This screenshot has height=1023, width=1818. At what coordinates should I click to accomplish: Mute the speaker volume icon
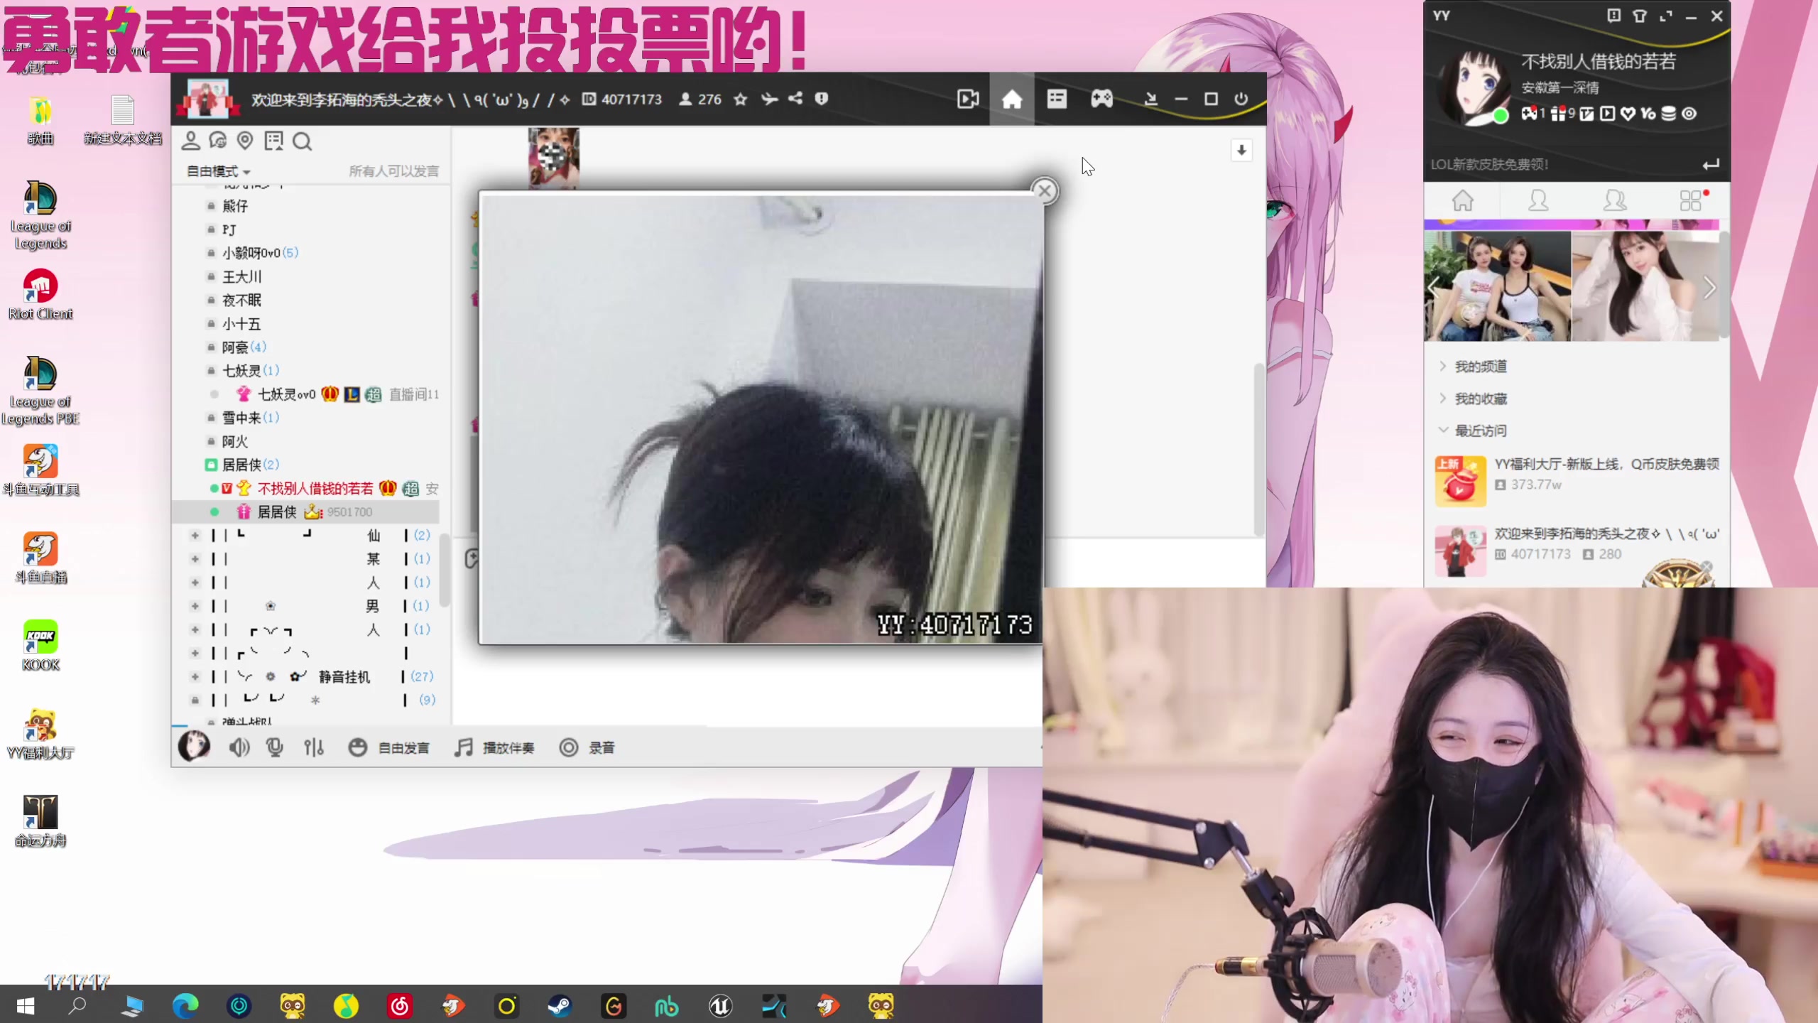pyautogui.click(x=239, y=747)
